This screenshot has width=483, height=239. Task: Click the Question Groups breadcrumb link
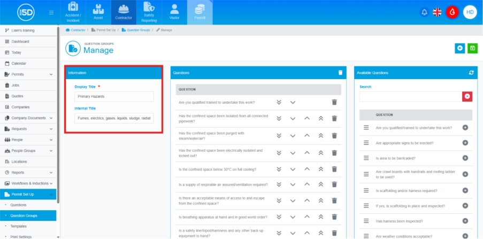click(x=136, y=30)
